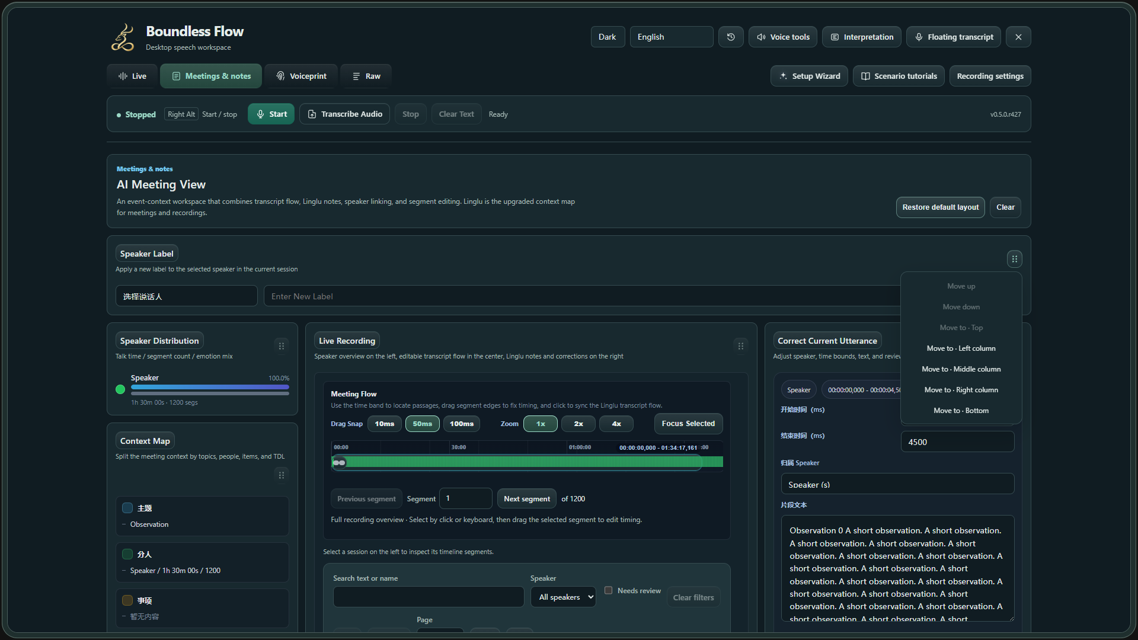This screenshot has height=640, width=1138.
Task: Switch to the Raw tab
Action: pyautogui.click(x=366, y=76)
